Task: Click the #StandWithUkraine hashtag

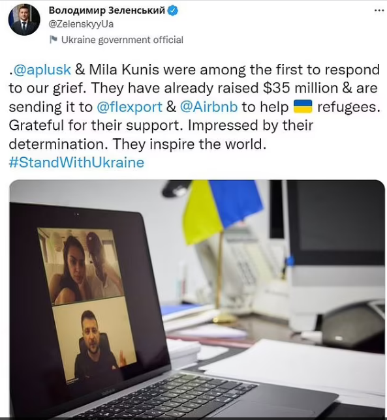Action: [76, 162]
